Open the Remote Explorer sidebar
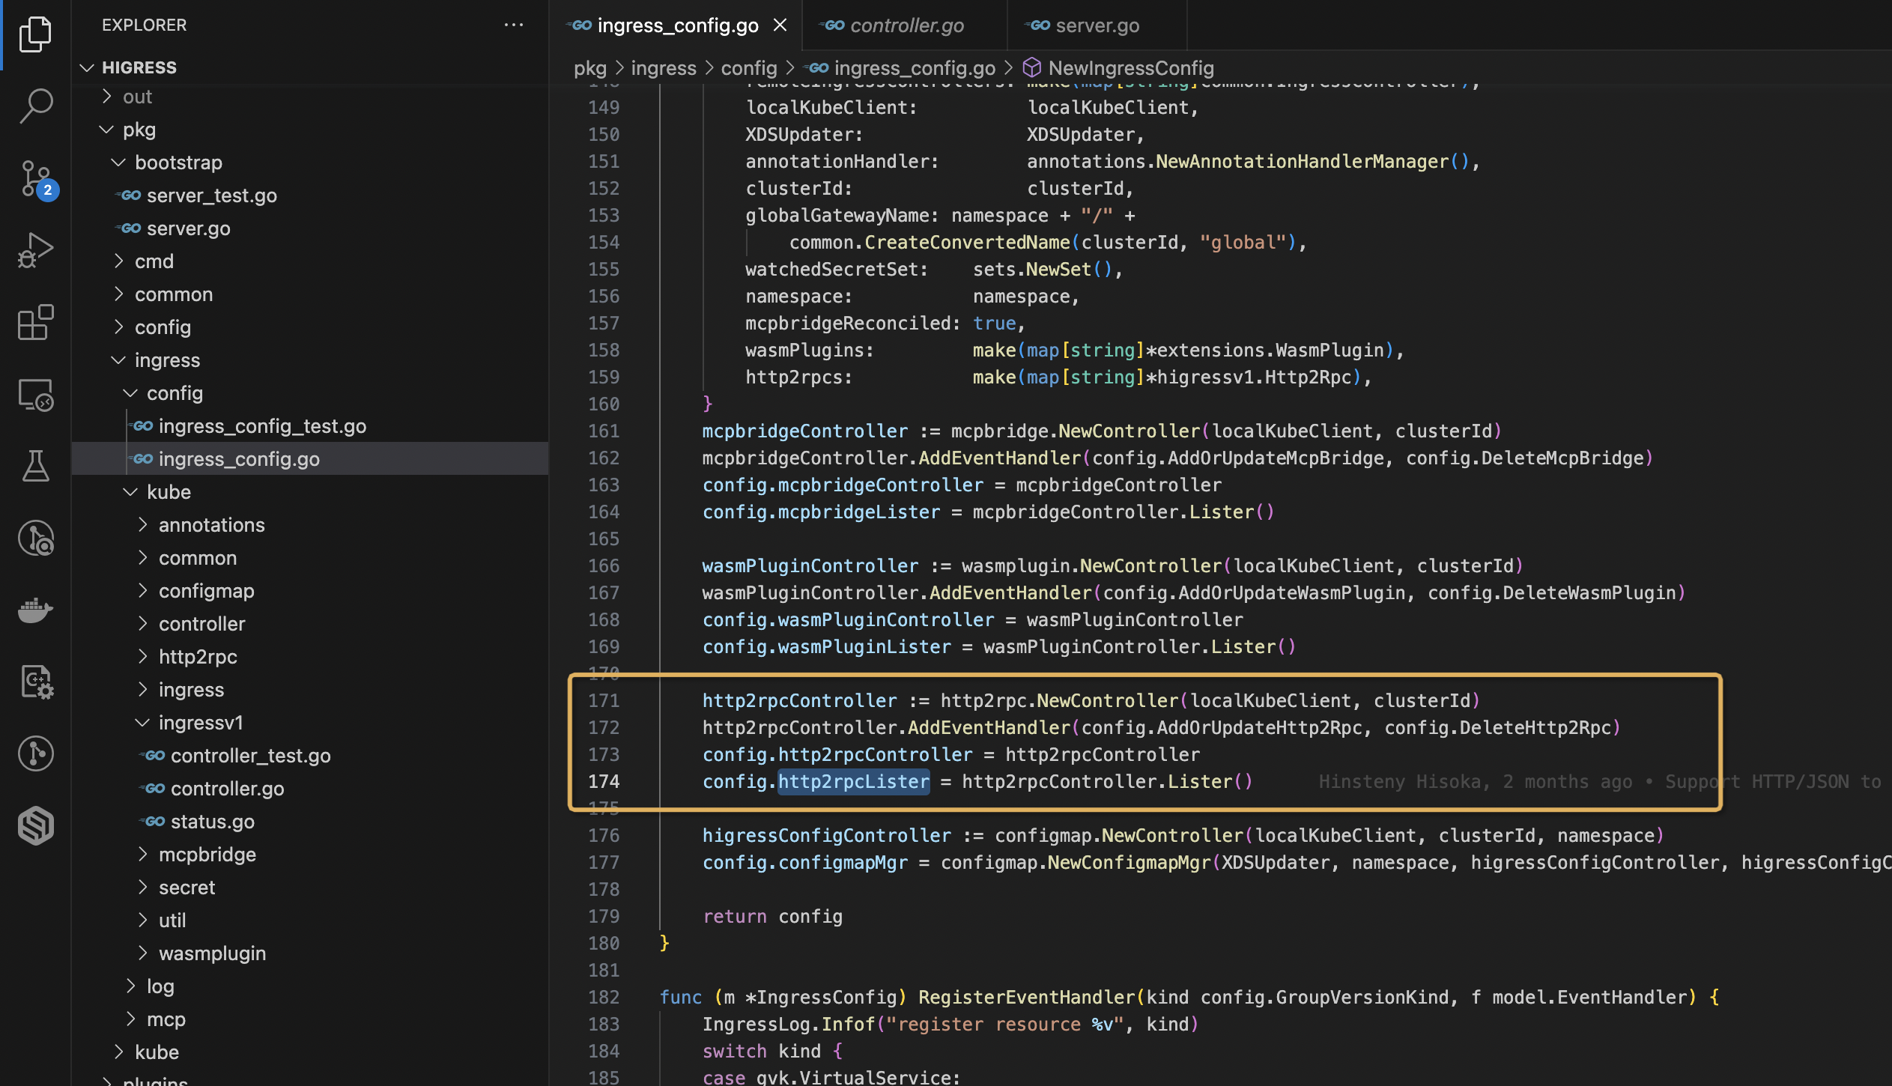Screen dimensions: 1892x1086 point(35,395)
